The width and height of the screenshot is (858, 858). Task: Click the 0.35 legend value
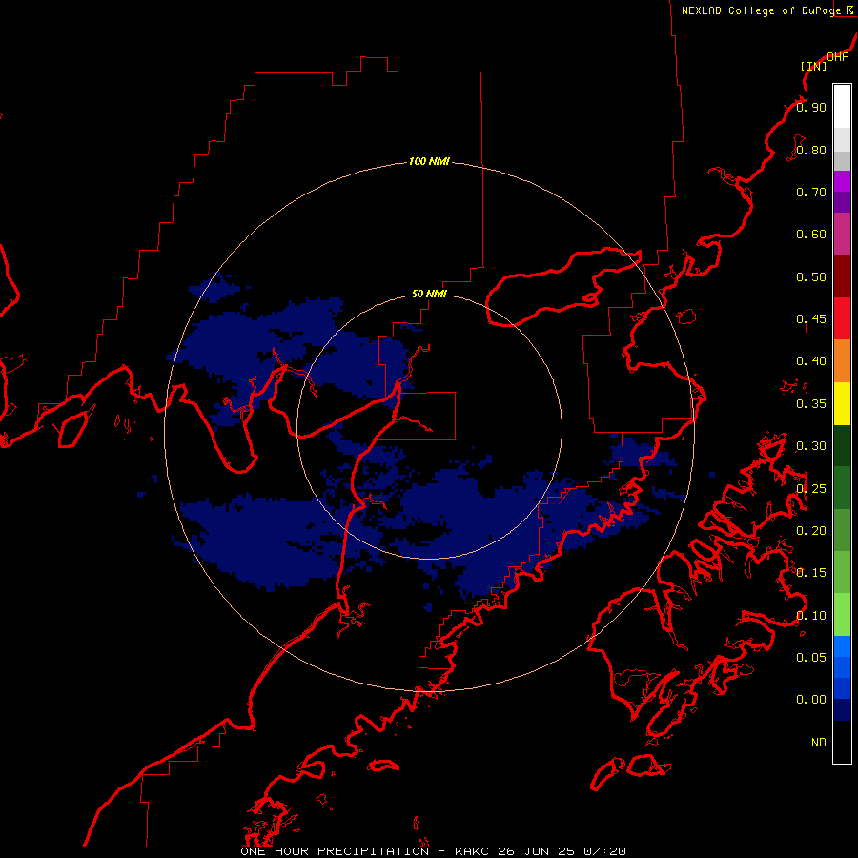coord(811,404)
